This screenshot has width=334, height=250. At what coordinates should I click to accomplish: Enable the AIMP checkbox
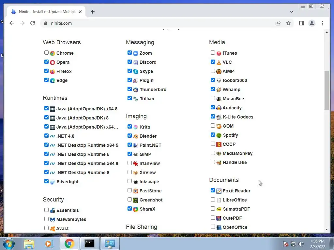(x=213, y=71)
